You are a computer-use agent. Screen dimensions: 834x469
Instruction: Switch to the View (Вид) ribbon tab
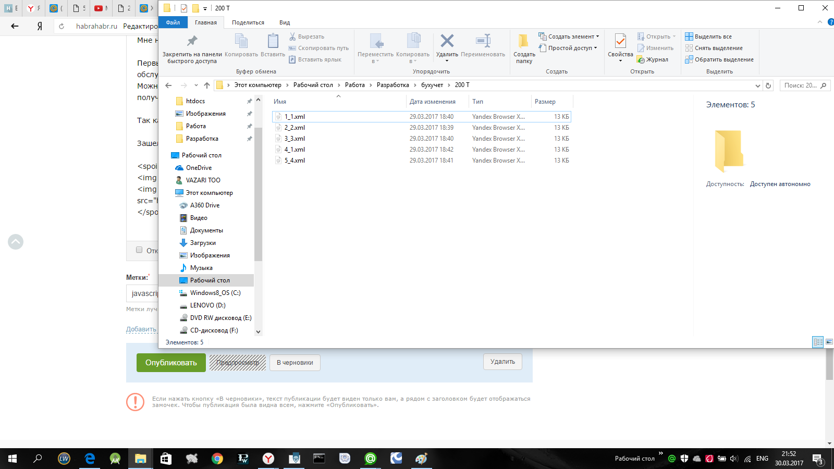pos(285,22)
